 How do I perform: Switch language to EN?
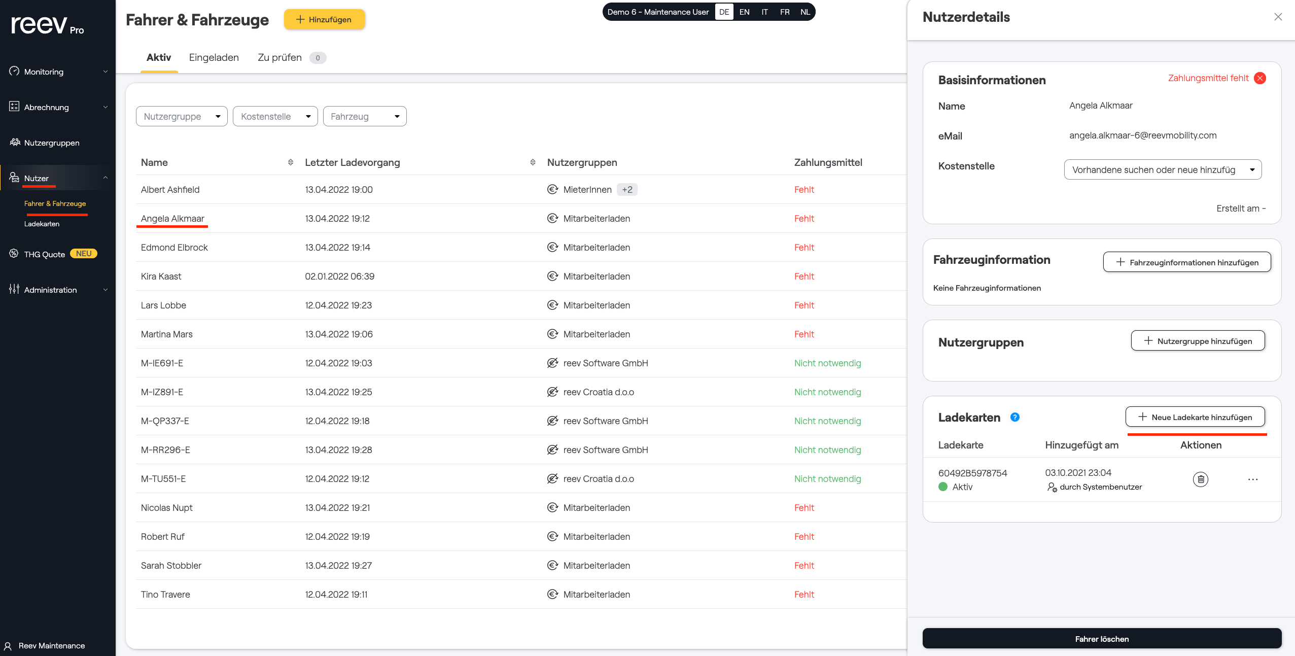click(x=744, y=12)
